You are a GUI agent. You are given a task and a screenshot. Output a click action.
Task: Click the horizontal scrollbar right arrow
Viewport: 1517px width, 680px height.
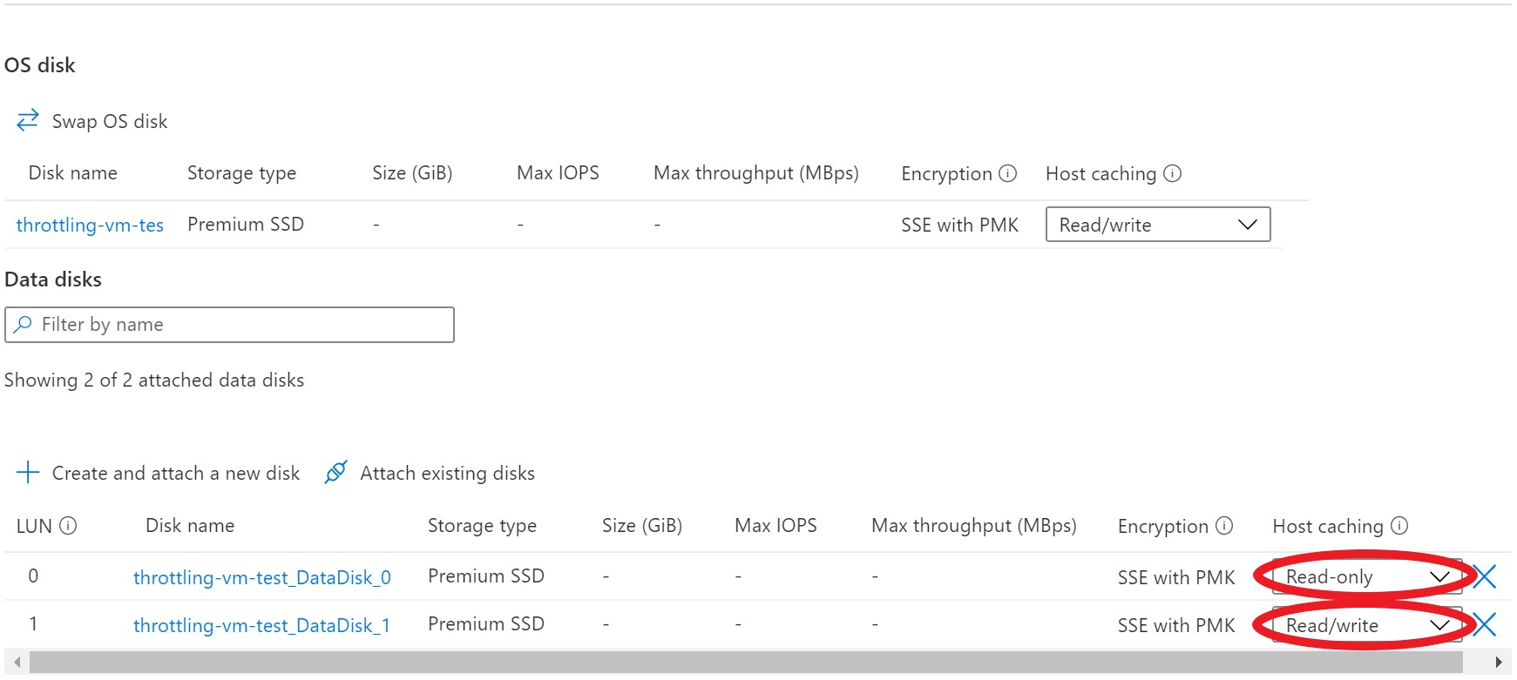coord(1498,662)
